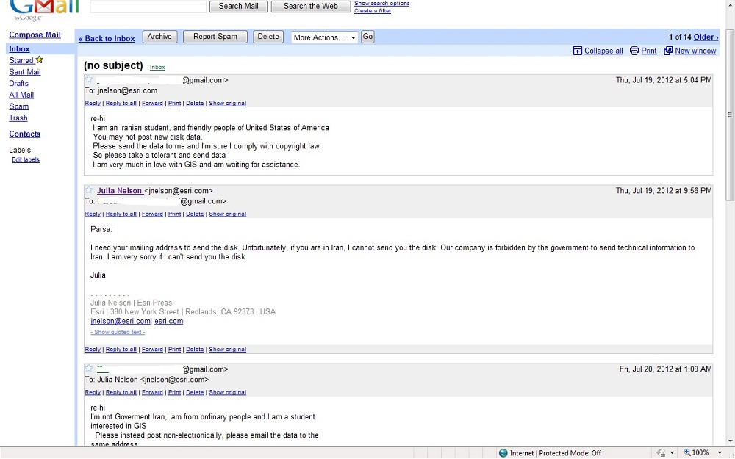Click the Print printer icon at top right
This screenshot has width=735, height=459.
pyautogui.click(x=634, y=51)
